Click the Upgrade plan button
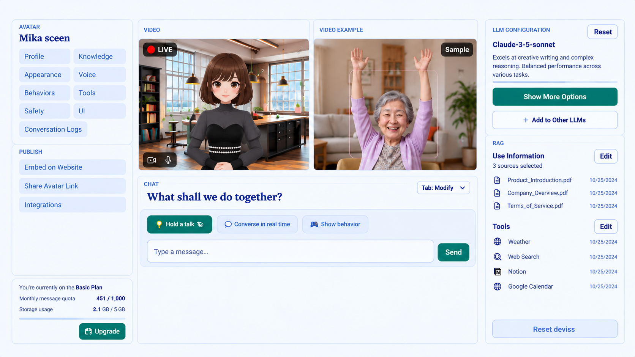The height and width of the screenshot is (357, 635). 102,331
